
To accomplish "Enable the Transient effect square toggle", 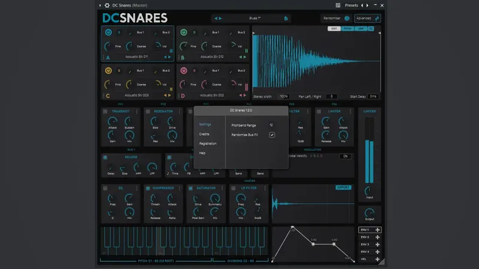I will pos(105,111).
